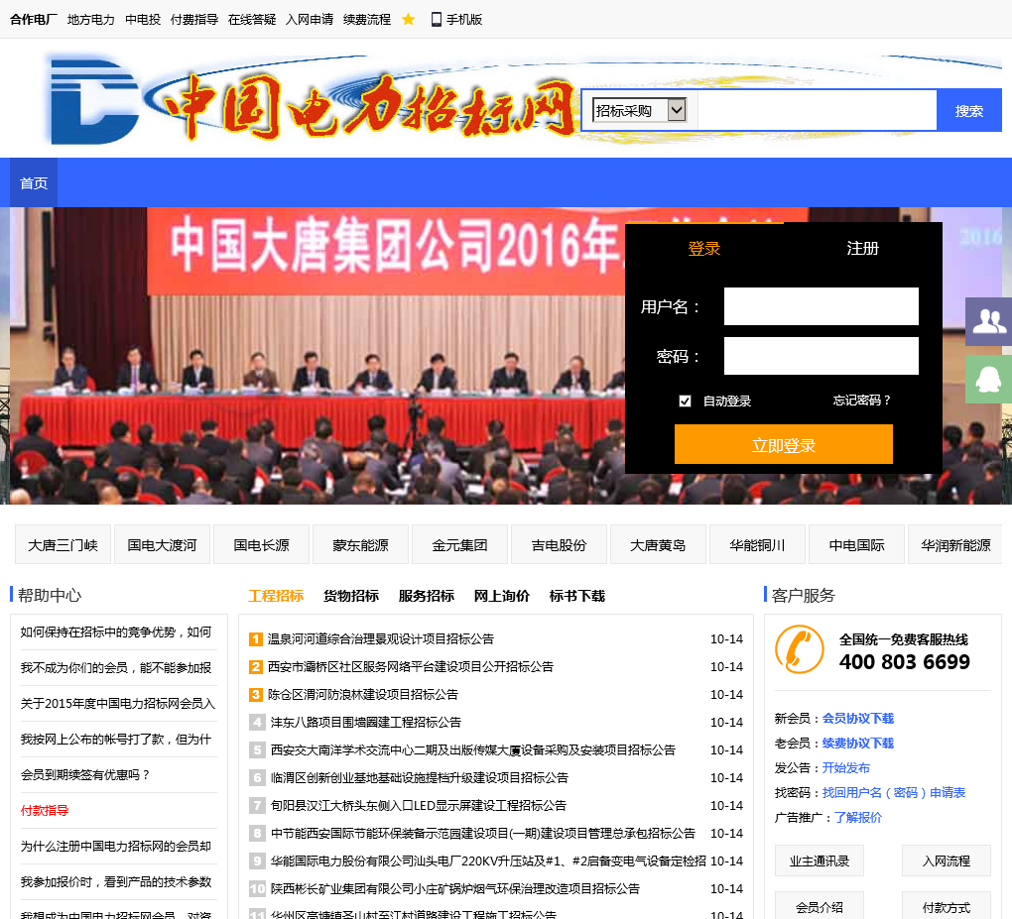Open 临渭区创新创业基地 announcement

420,777
